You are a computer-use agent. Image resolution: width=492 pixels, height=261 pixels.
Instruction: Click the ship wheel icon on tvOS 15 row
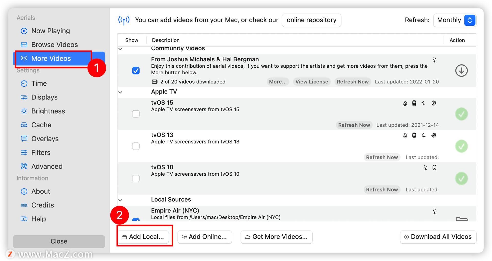(x=434, y=103)
